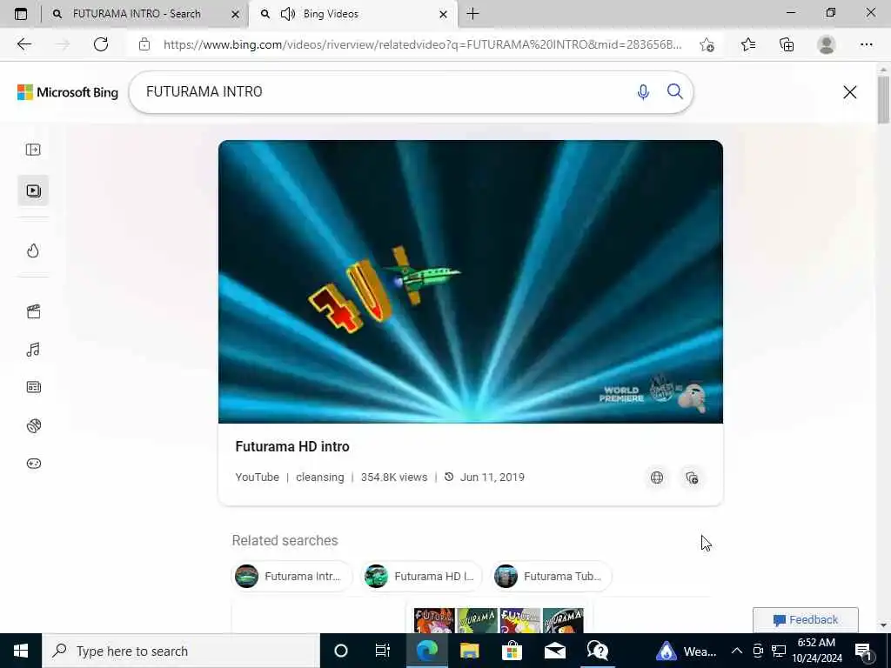Select the Futurama Intr... related search
This screenshot has width=891, height=668.
point(292,577)
